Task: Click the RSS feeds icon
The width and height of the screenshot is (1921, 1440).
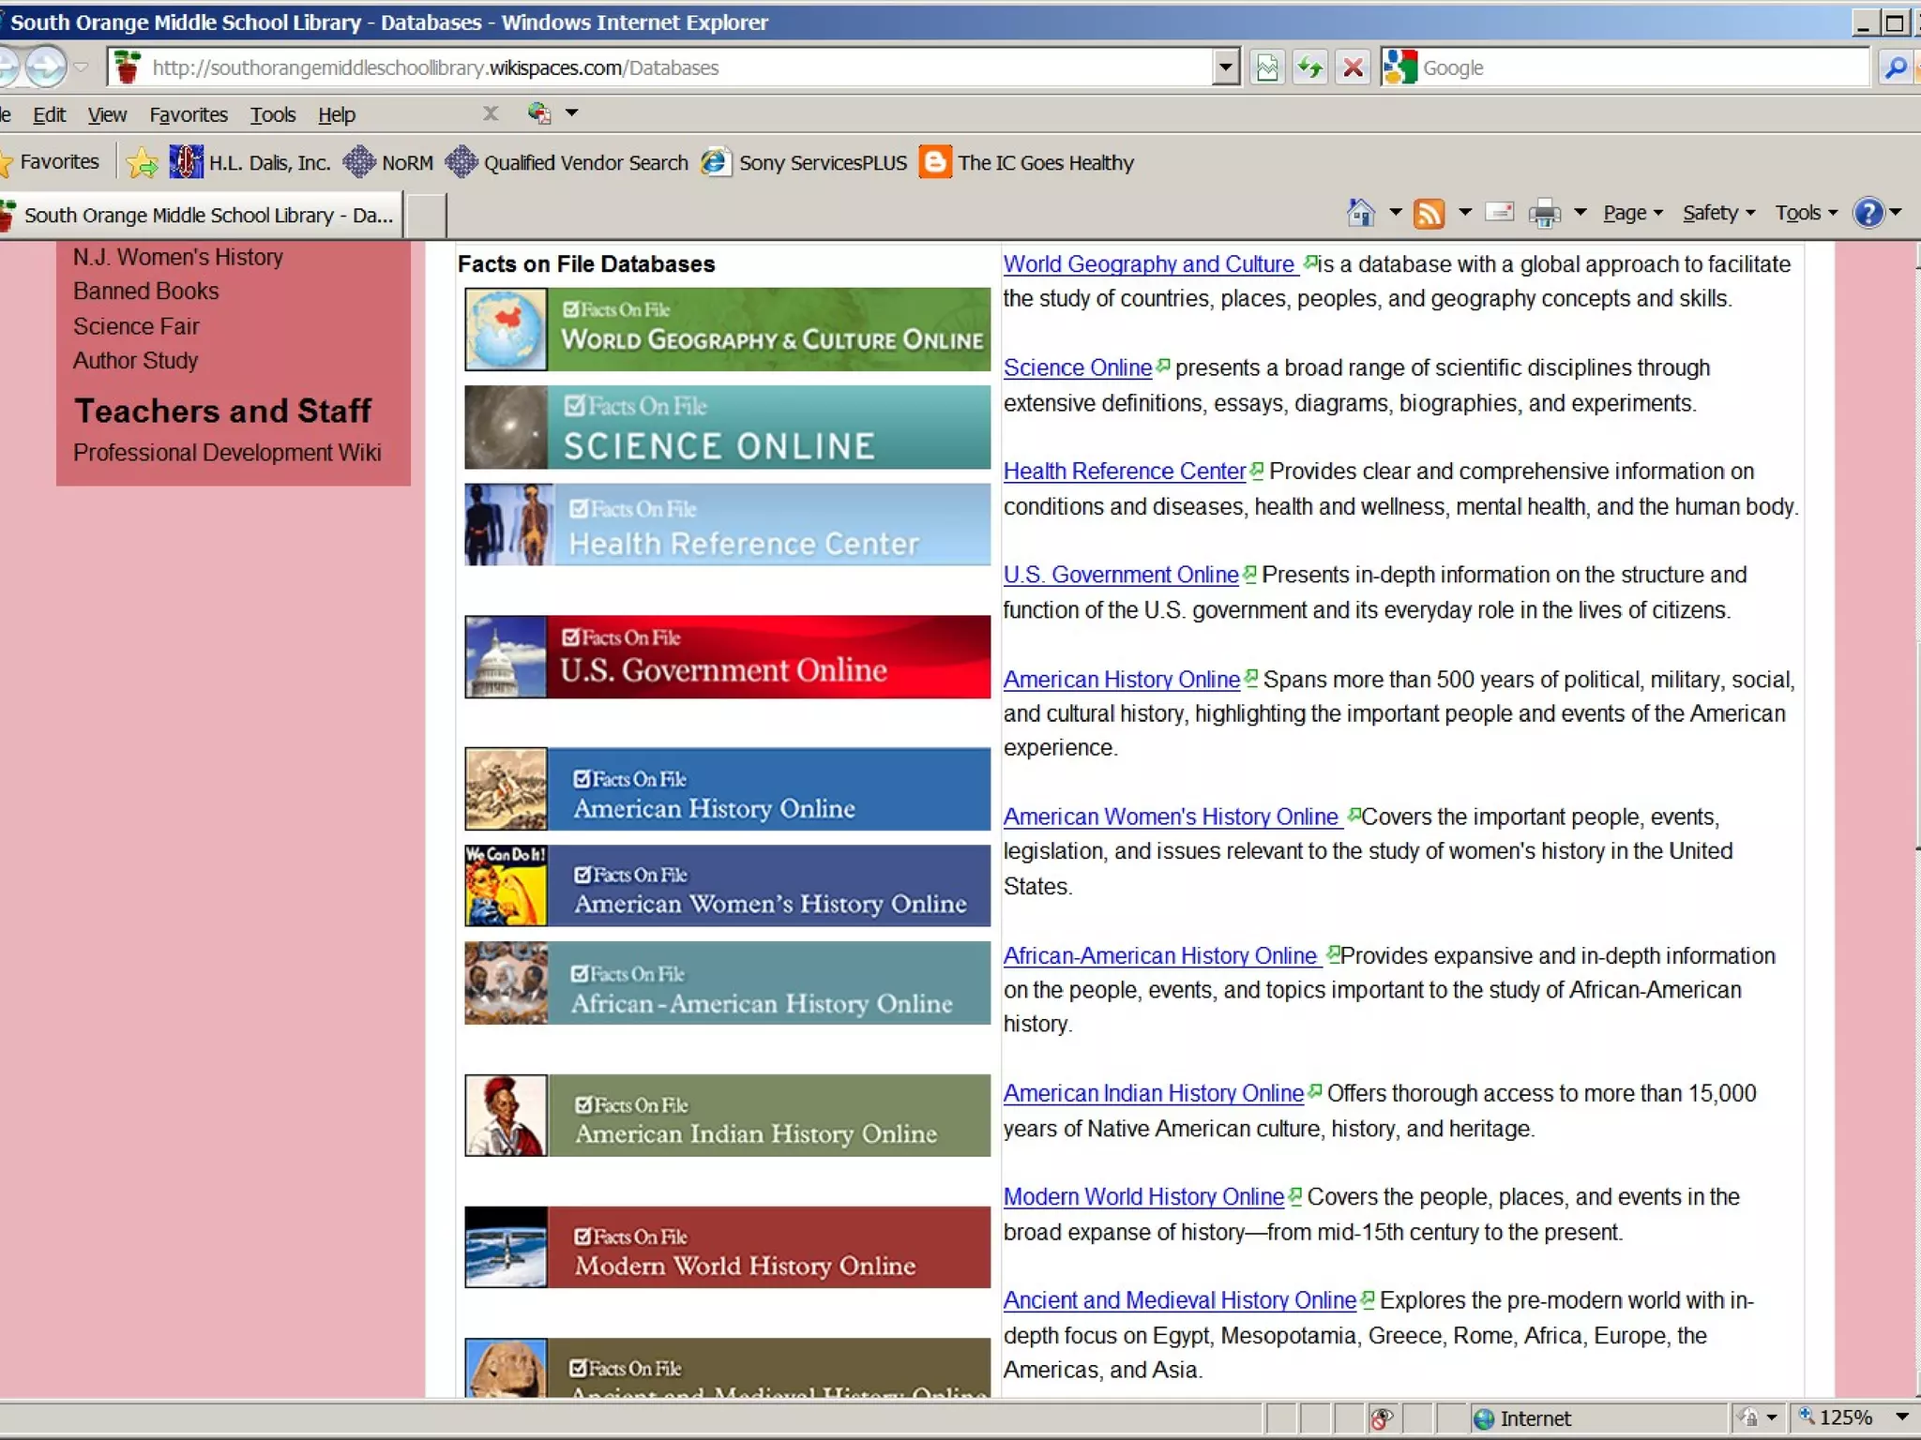Action: [1429, 213]
